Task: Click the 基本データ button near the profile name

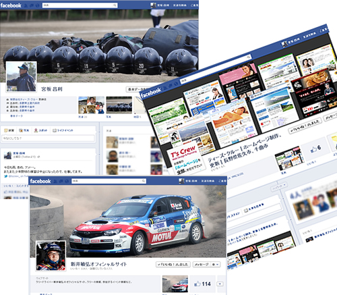Action: [137, 89]
